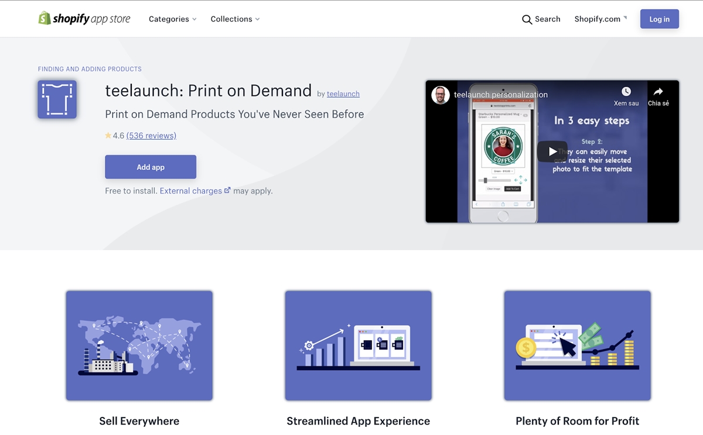The width and height of the screenshot is (703, 435).
Task: Click the Sell Everywhere heading
Action: click(x=139, y=421)
